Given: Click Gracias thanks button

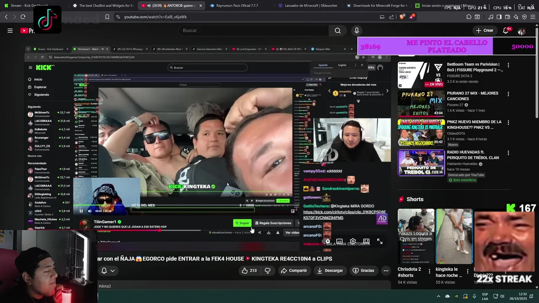Looking at the screenshot, I should point(363,271).
